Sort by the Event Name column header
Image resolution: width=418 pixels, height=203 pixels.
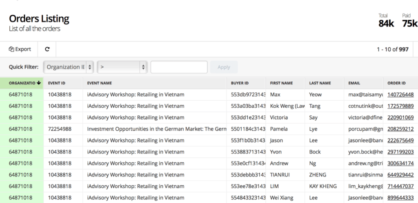(x=100, y=83)
